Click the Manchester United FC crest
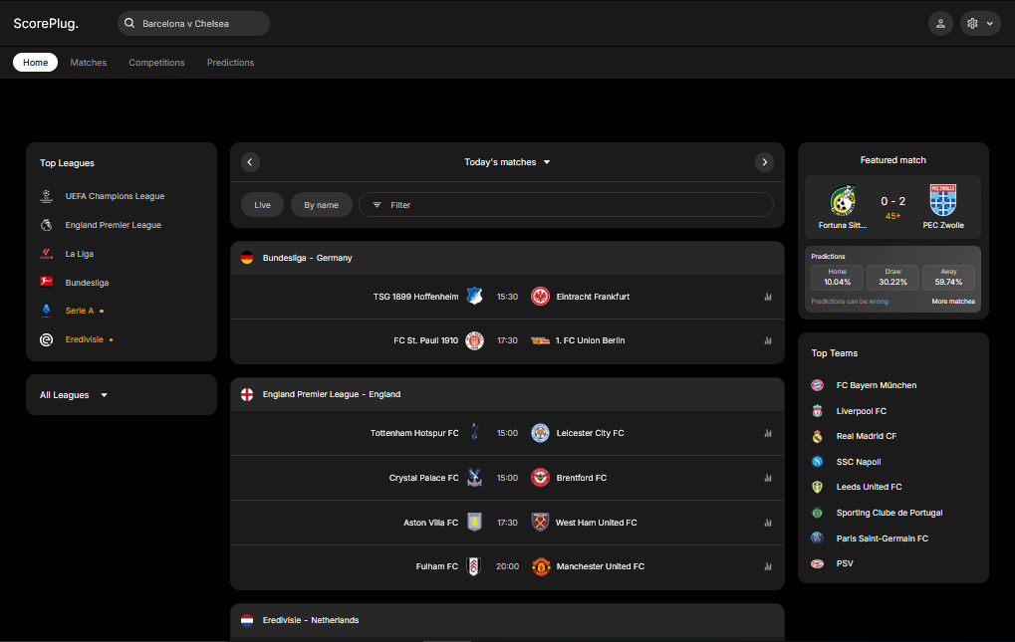Screen dimensions: 1015x642 [541, 566]
